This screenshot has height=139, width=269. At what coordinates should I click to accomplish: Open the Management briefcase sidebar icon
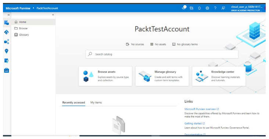[x=7, y=70]
